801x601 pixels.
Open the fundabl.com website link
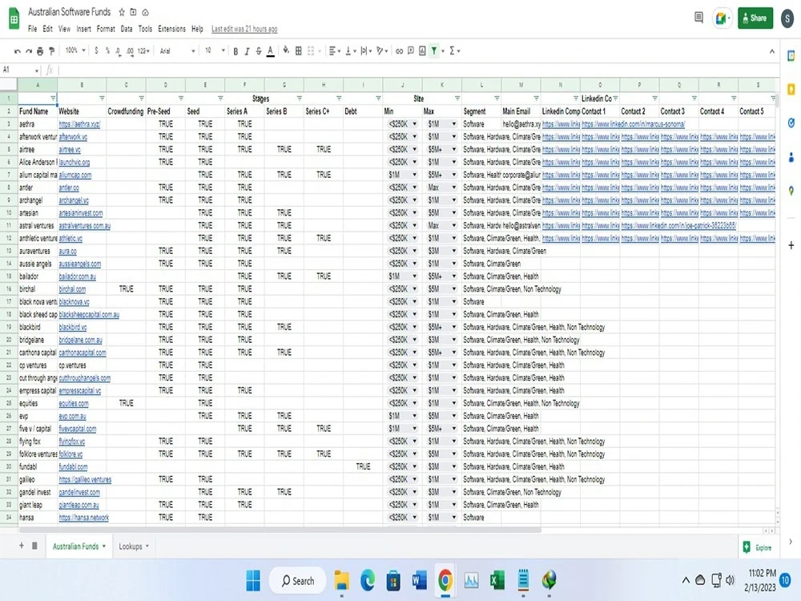pos(73,466)
